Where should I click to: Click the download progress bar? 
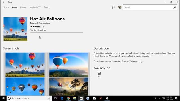[x=57, y=33]
